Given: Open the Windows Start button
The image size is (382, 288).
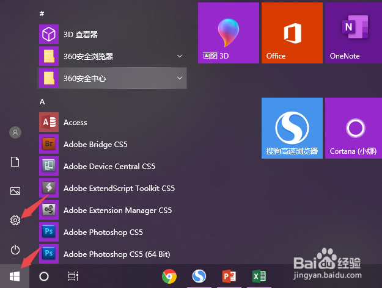Looking at the screenshot, I should point(15,276).
